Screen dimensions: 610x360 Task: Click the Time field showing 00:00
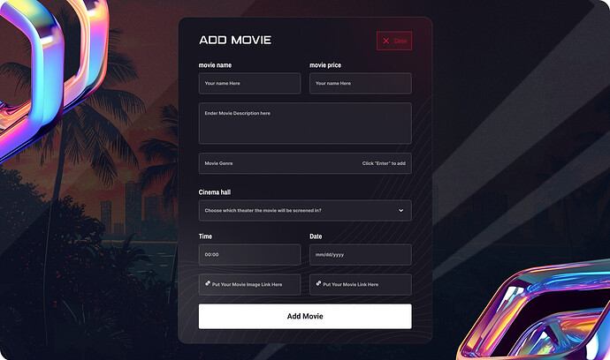[x=249, y=255]
